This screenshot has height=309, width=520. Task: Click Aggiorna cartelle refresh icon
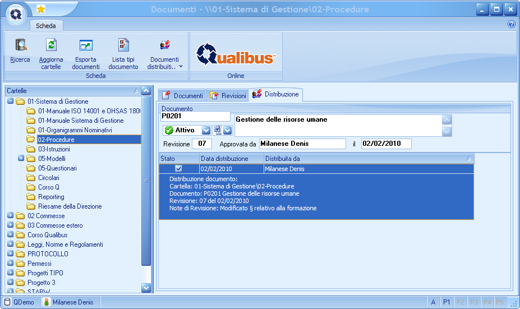[51, 46]
